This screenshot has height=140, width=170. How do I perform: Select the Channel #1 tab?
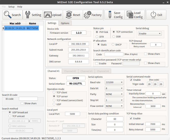(53, 71)
